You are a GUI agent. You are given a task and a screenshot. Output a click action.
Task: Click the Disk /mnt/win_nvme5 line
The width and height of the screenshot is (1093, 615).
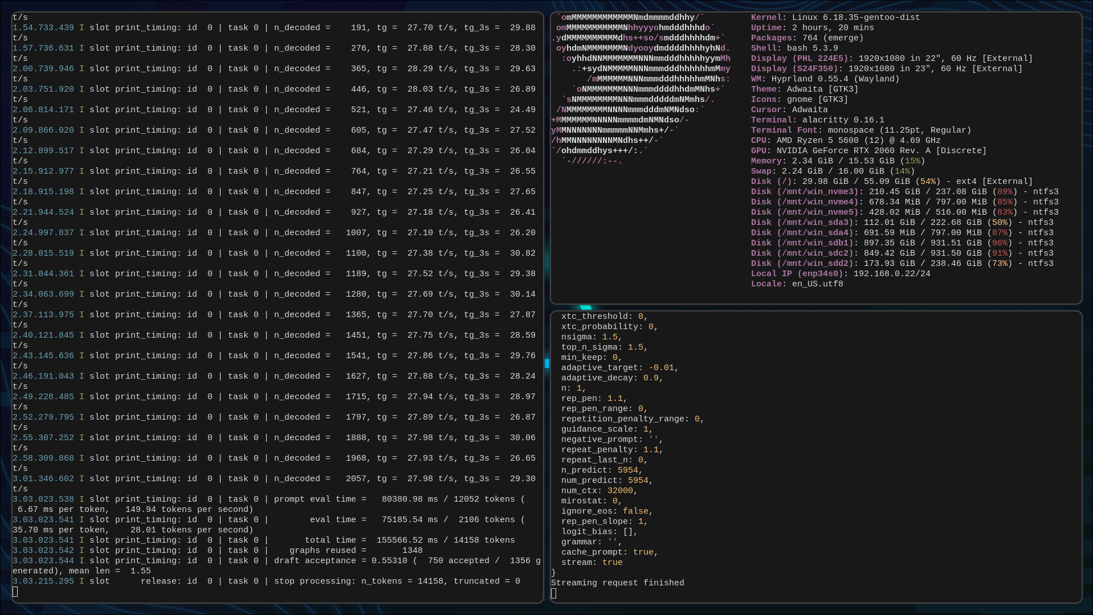click(905, 212)
